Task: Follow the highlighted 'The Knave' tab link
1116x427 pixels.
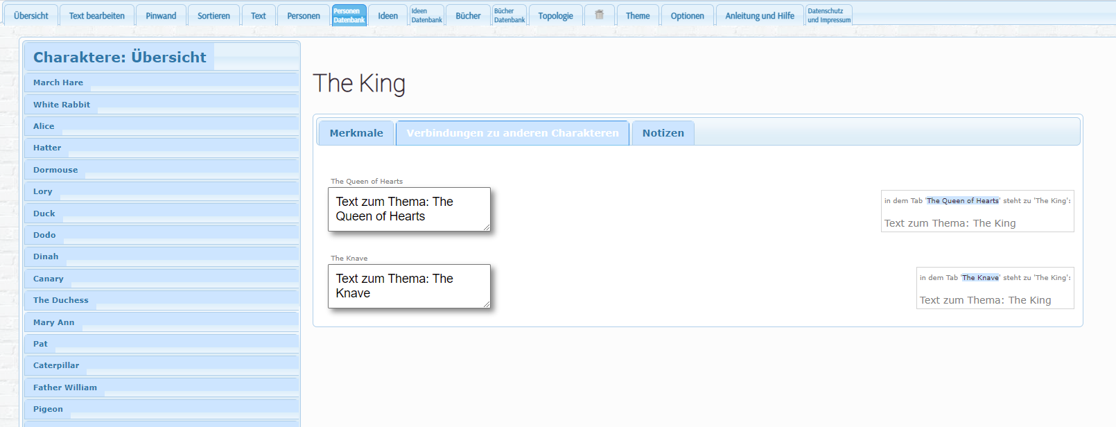Action: click(x=980, y=278)
